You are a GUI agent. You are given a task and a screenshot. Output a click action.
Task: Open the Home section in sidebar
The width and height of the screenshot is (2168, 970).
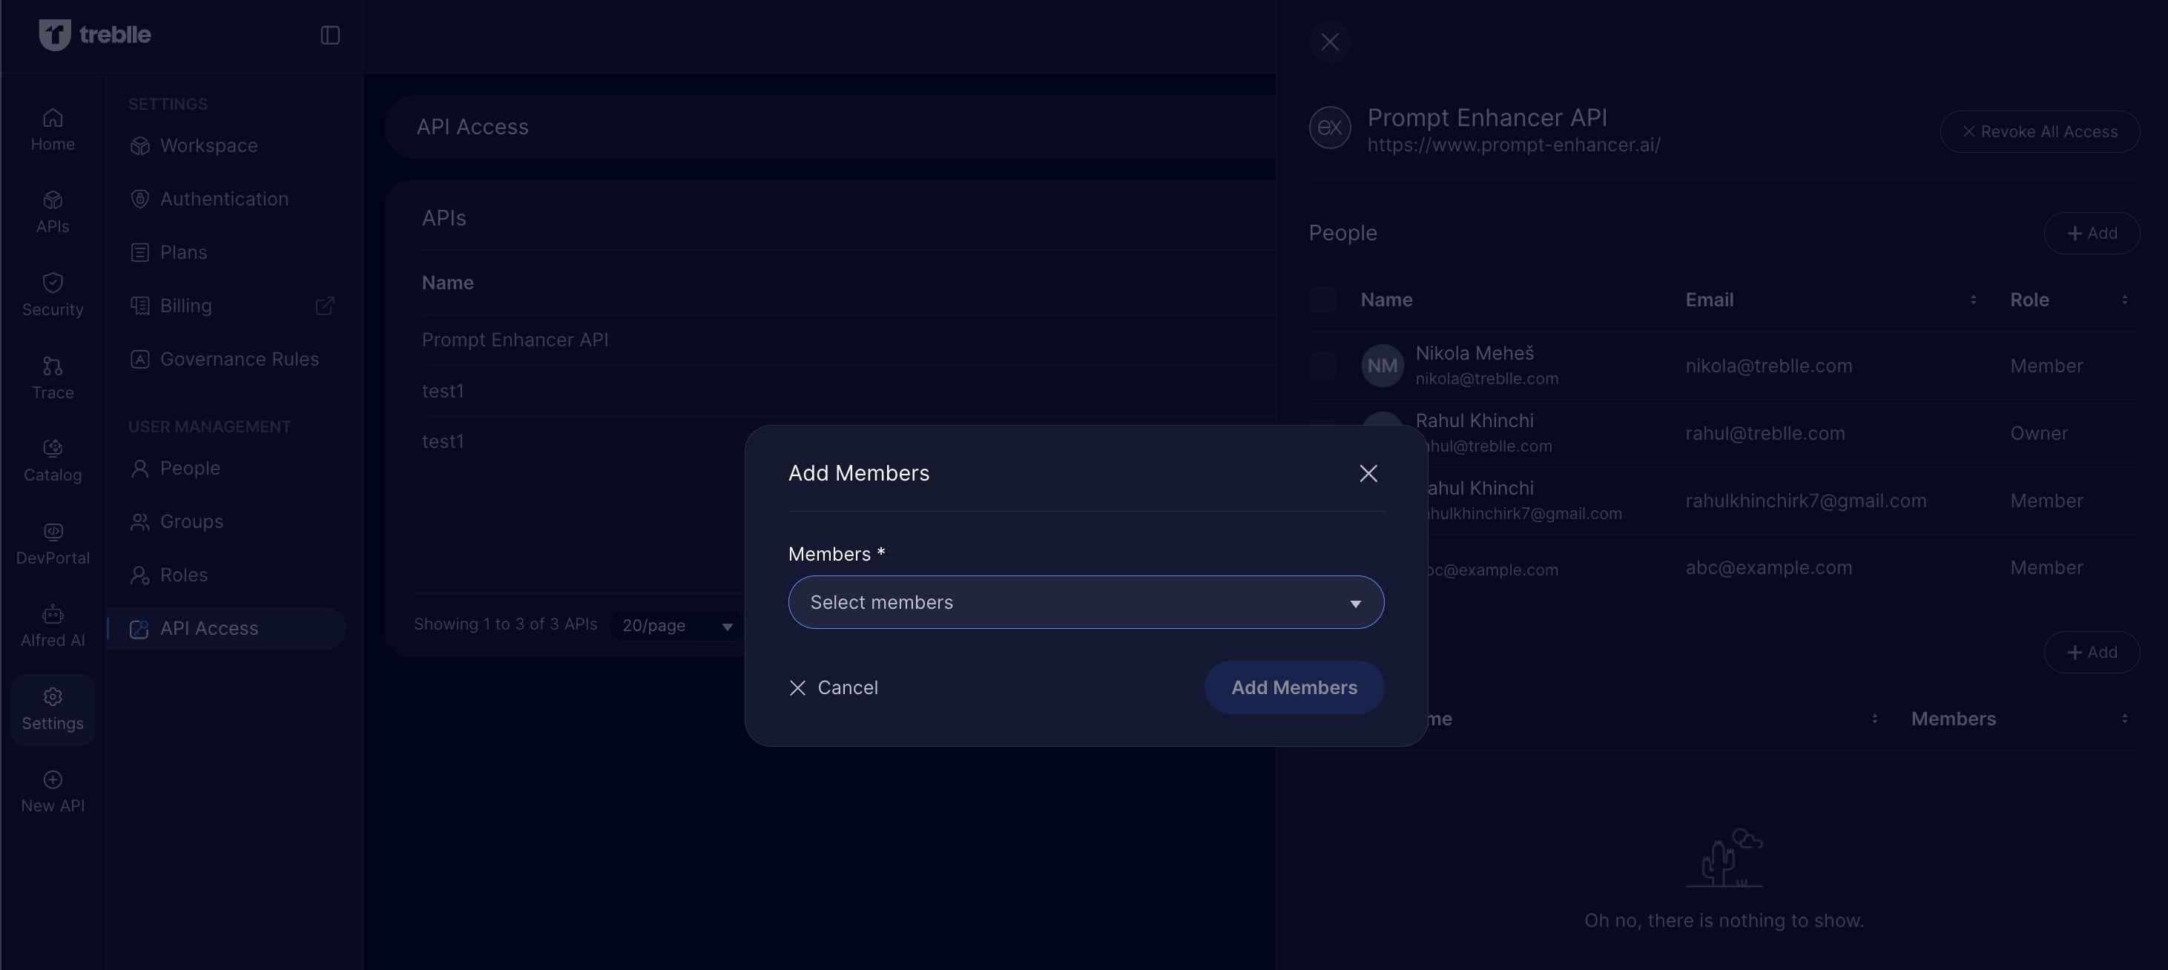[x=52, y=128]
